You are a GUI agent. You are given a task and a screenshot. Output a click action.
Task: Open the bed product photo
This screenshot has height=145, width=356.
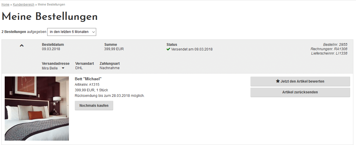point(37,109)
